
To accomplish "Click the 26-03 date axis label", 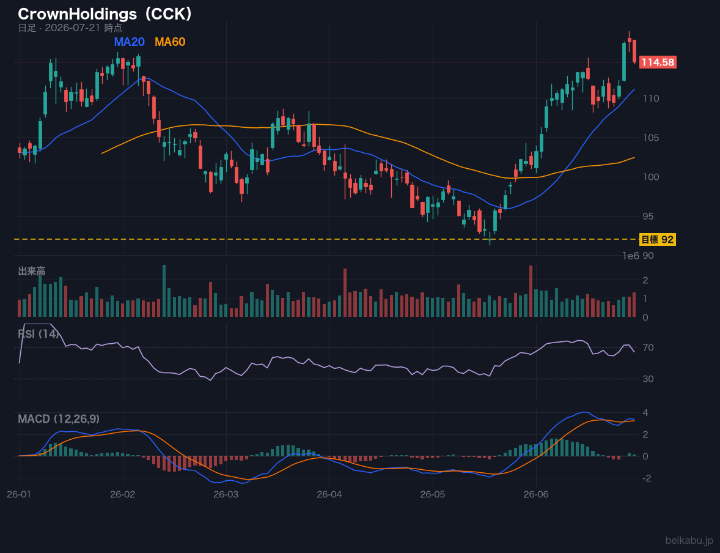I will (226, 495).
